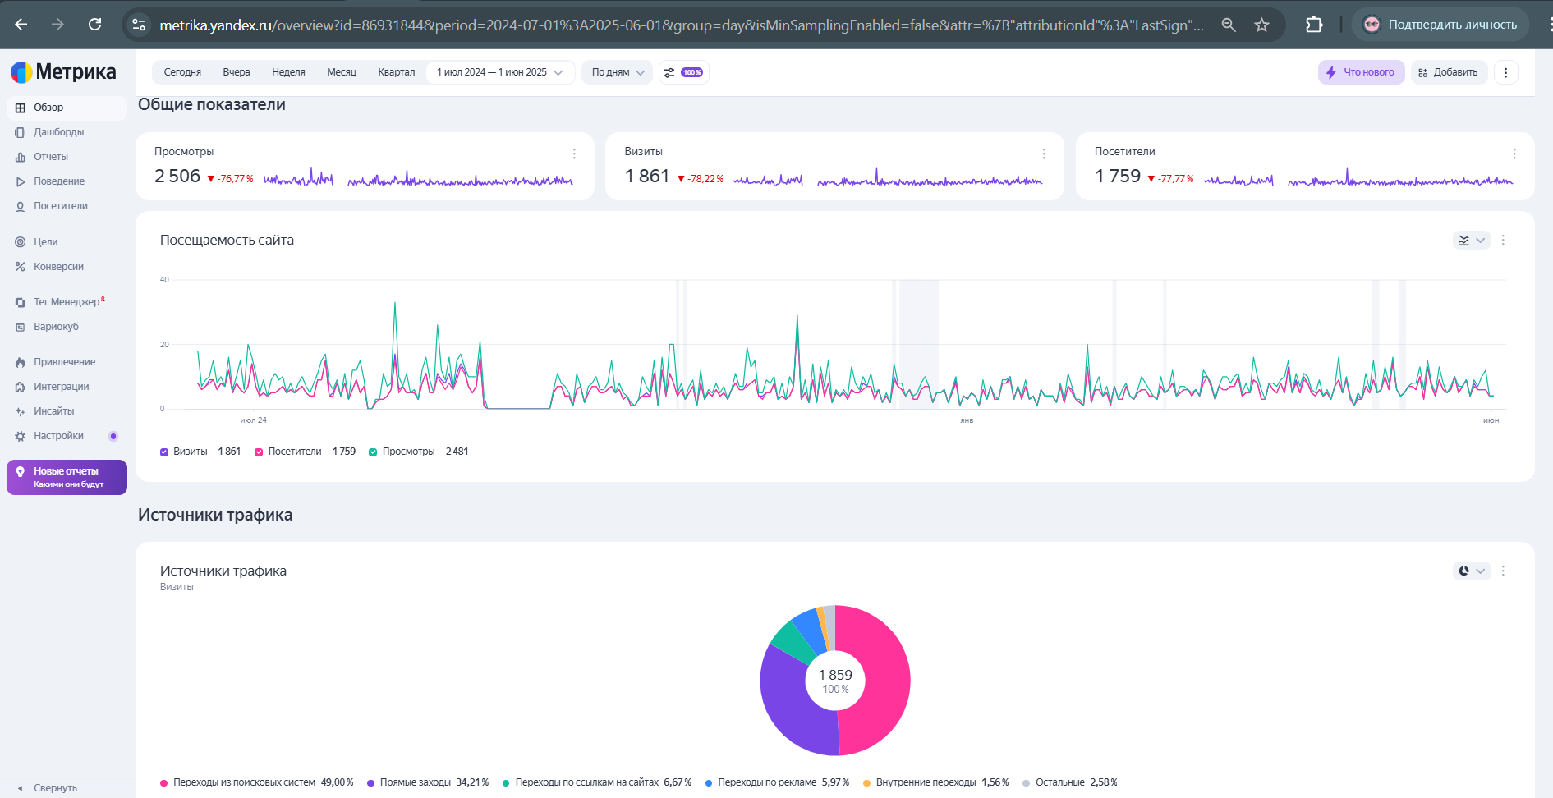Open chart type dropdown on Посещаемость сайта
The width and height of the screenshot is (1553, 798).
tap(1472, 240)
